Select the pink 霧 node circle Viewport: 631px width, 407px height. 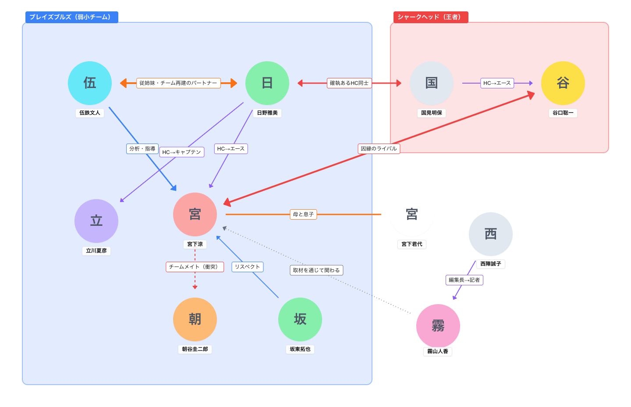[x=438, y=326]
